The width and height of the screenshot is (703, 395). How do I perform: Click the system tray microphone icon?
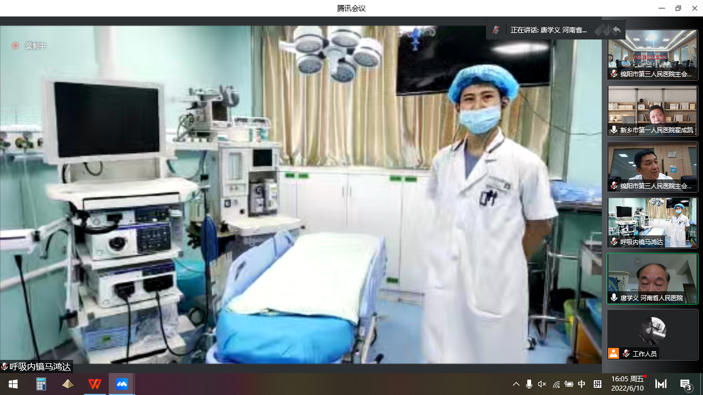point(529,384)
